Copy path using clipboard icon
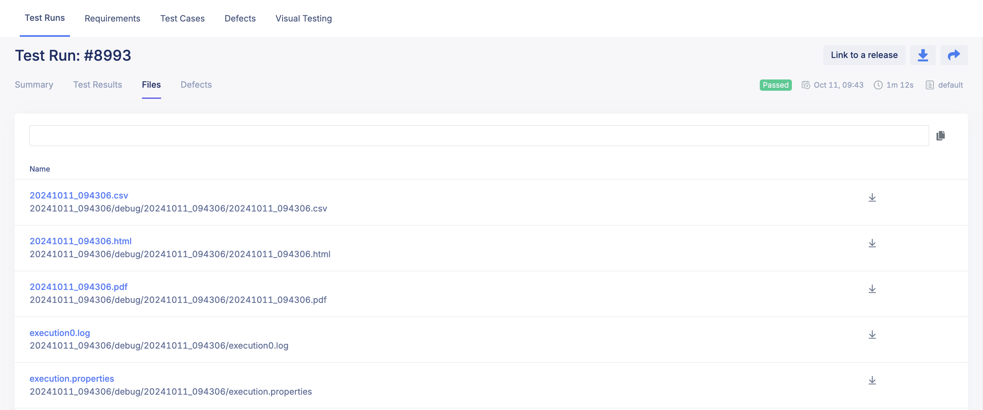 pos(940,136)
